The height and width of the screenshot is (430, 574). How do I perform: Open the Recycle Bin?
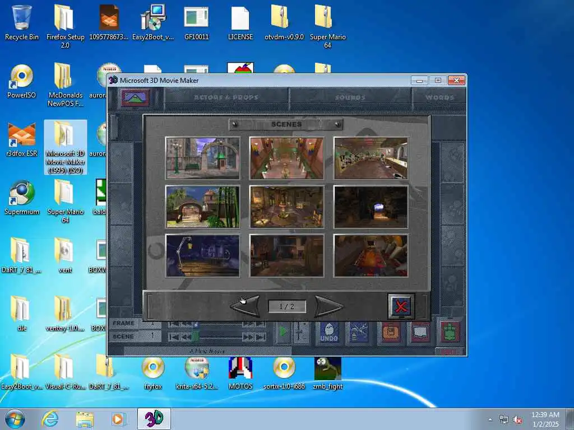coord(22,22)
